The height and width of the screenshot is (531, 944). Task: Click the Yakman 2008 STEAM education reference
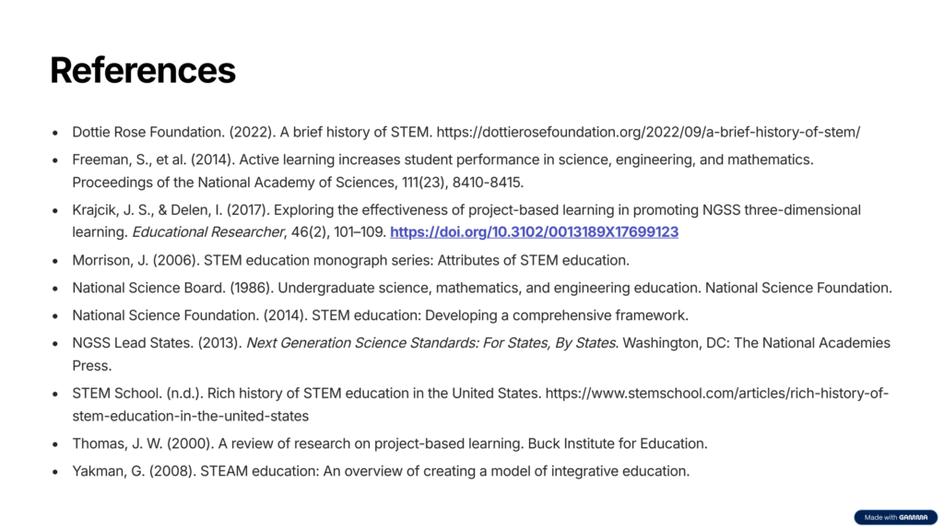(x=380, y=471)
